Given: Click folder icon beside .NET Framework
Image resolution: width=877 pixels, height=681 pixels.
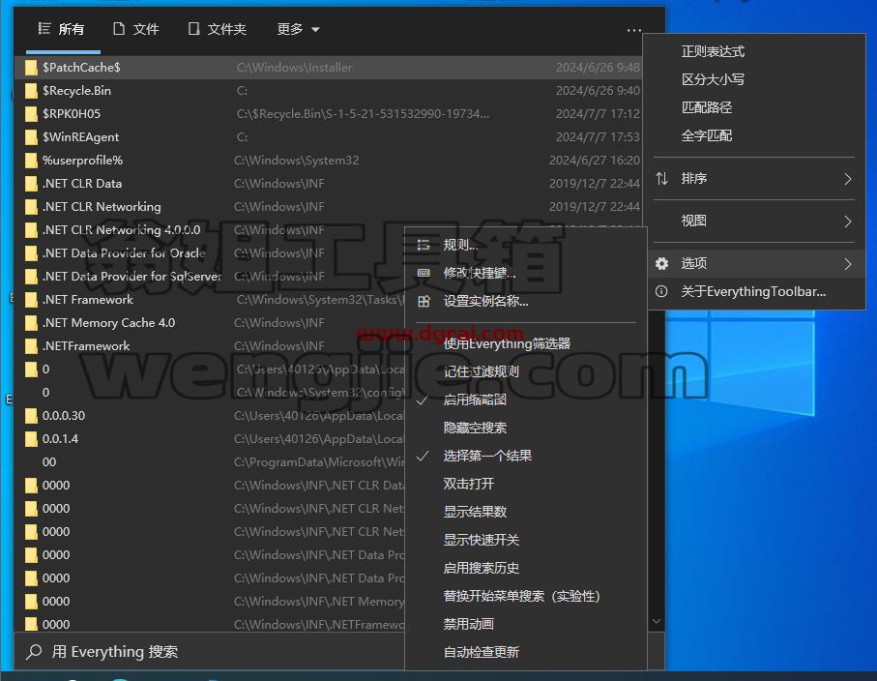Looking at the screenshot, I should click(x=31, y=300).
